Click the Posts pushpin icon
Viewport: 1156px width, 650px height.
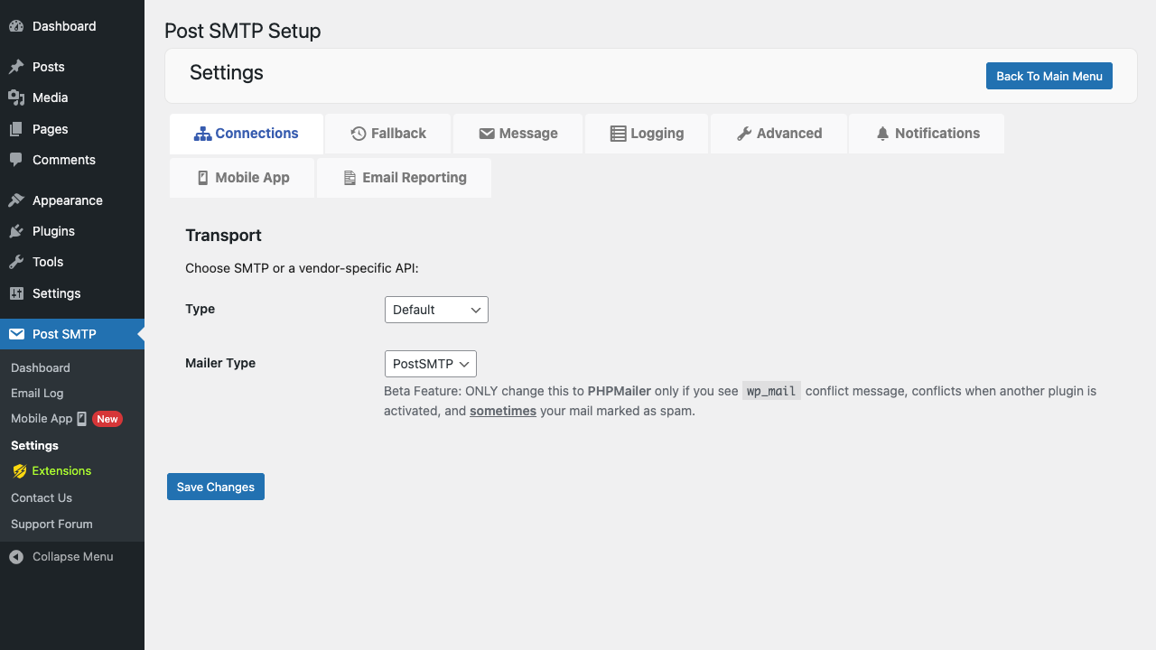pyautogui.click(x=16, y=67)
